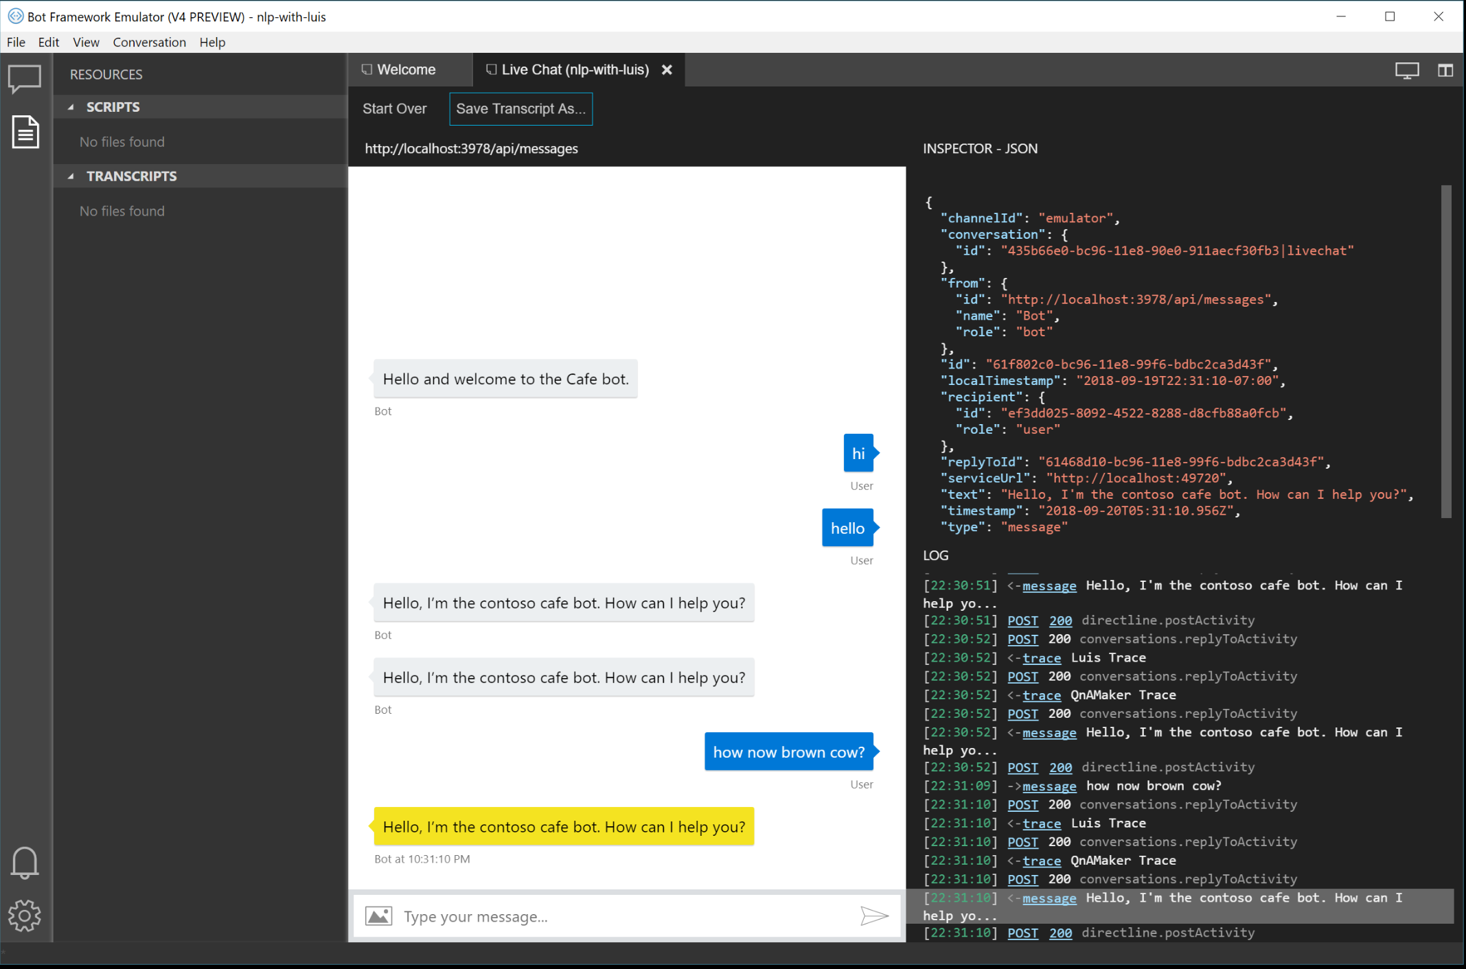The image size is (1466, 969).
Task: Open the Luis Trace link in the log
Action: tap(1041, 657)
